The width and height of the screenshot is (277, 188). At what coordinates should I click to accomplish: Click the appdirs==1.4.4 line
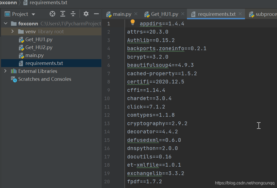pyautogui.click(x=162, y=24)
